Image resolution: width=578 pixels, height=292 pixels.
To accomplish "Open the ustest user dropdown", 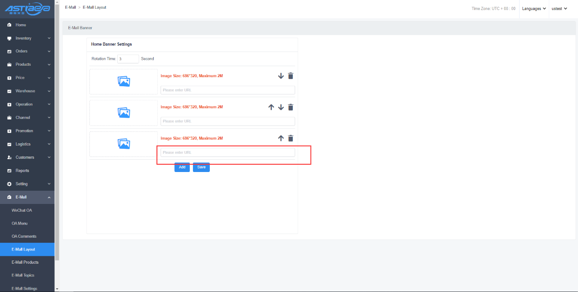I will [559, 9].
